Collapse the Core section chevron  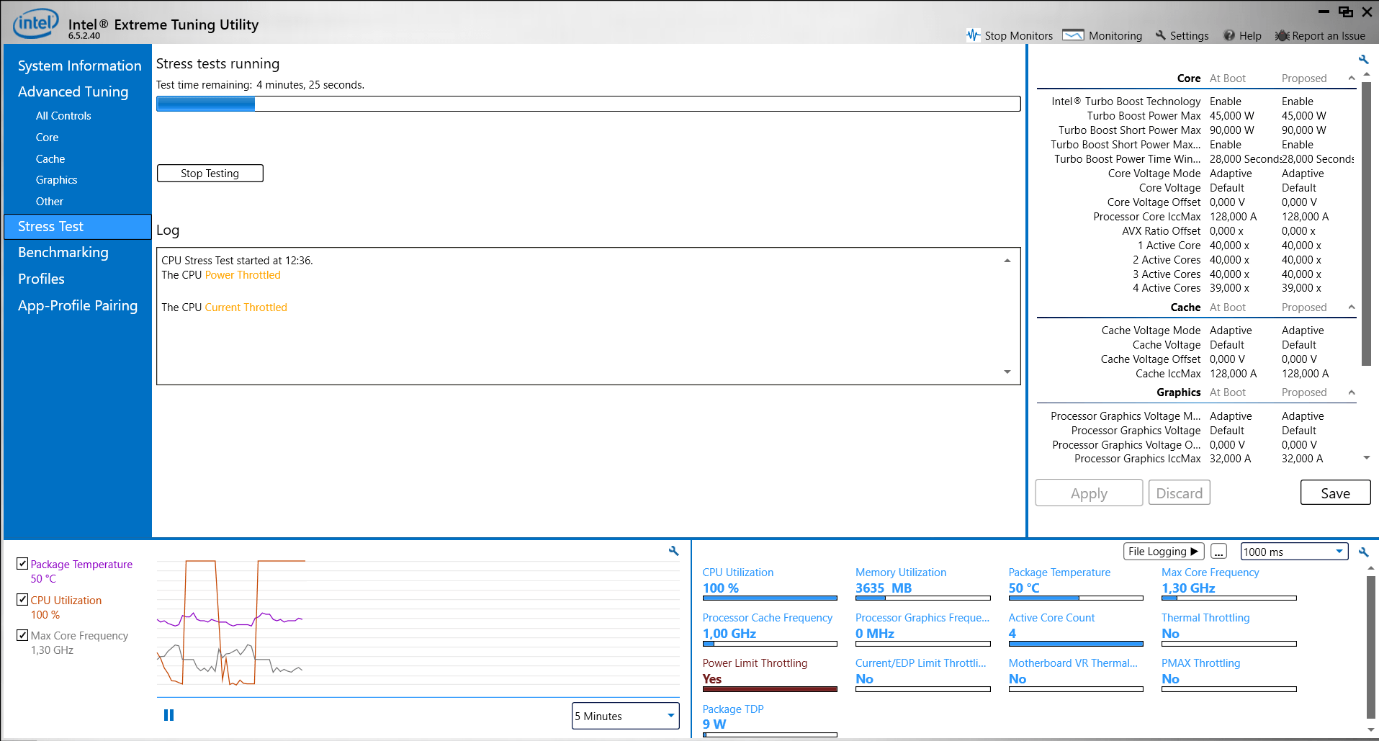1352,78
